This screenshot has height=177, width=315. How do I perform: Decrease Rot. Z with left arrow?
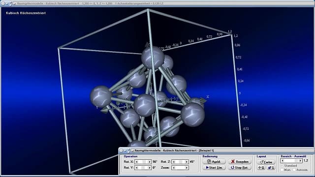click(x=174, y=162)
